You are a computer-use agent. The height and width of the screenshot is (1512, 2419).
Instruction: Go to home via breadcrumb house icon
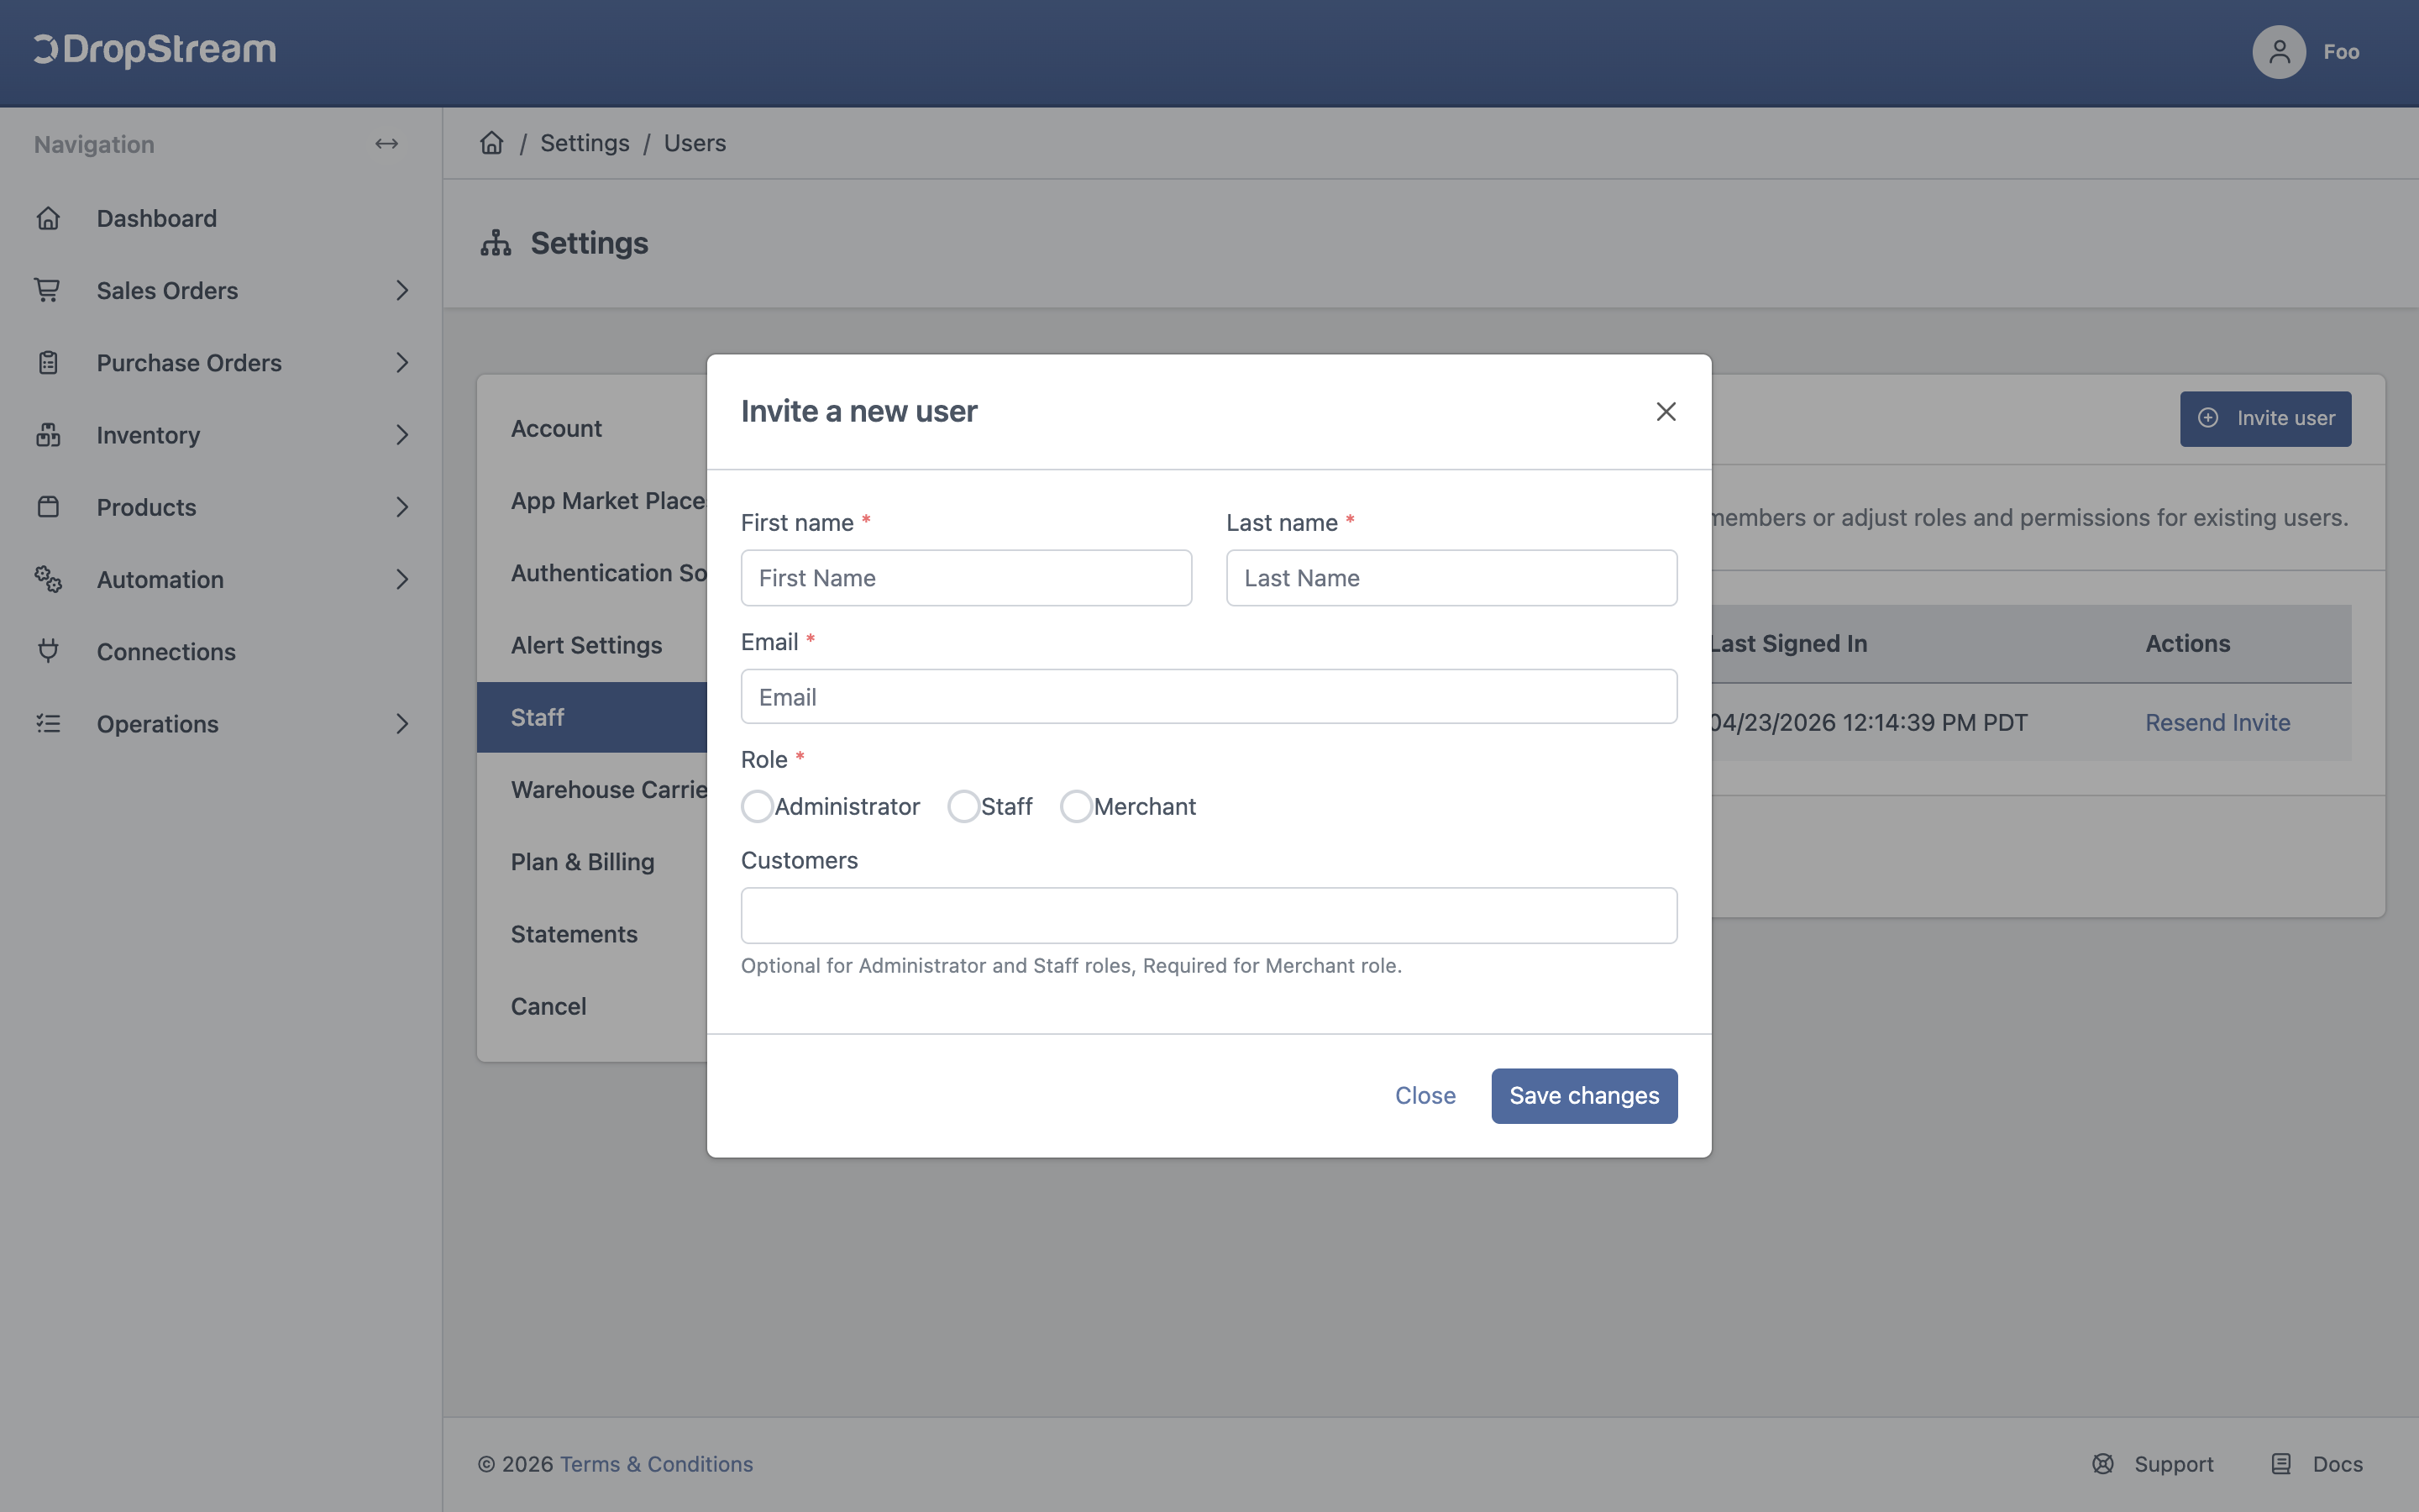pyautogui.click(x=492, y=143)
